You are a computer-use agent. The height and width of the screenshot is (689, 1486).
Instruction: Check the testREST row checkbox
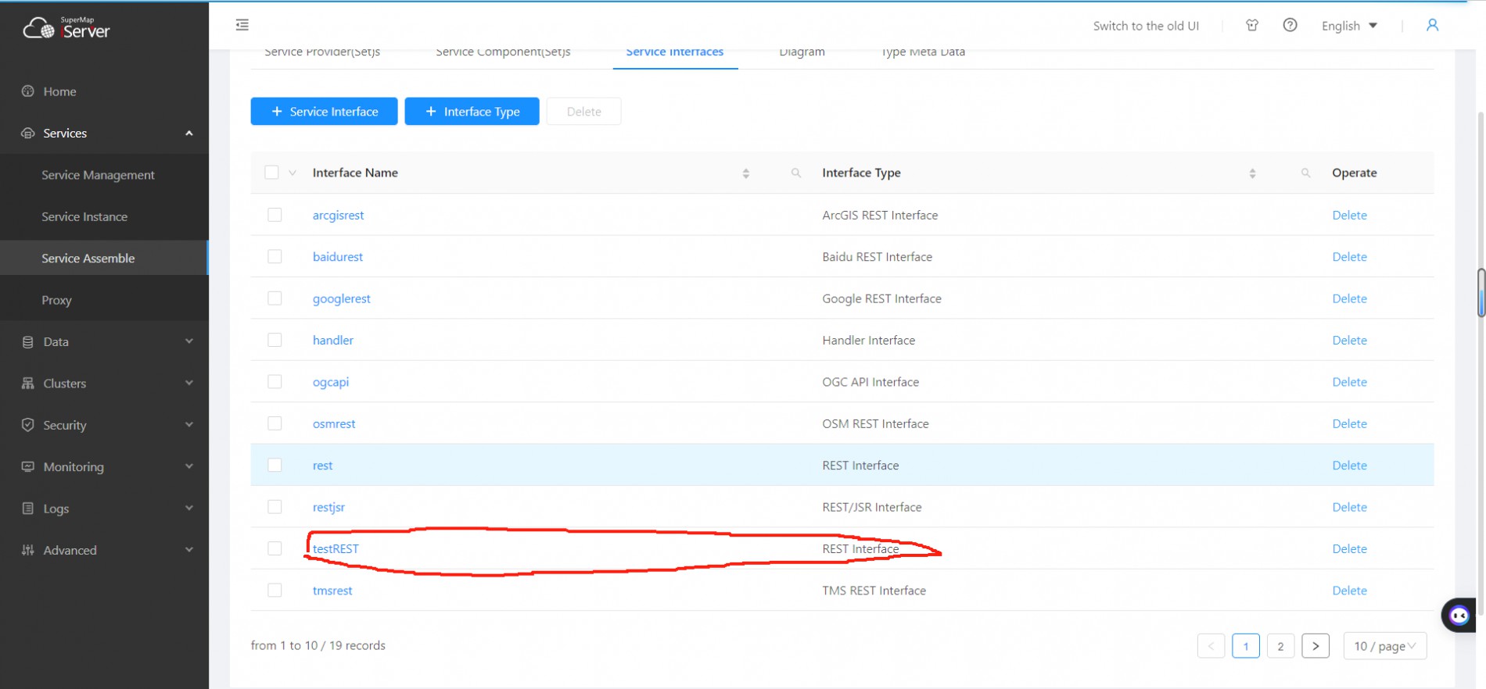click(x=275, y=548)
